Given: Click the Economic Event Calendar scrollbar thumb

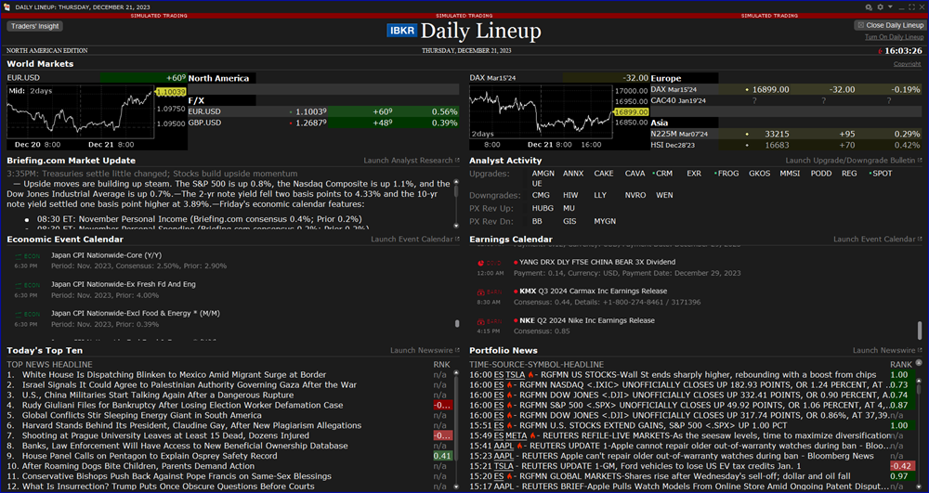Looking at the screenshot, I should click(x=457, y=323).
